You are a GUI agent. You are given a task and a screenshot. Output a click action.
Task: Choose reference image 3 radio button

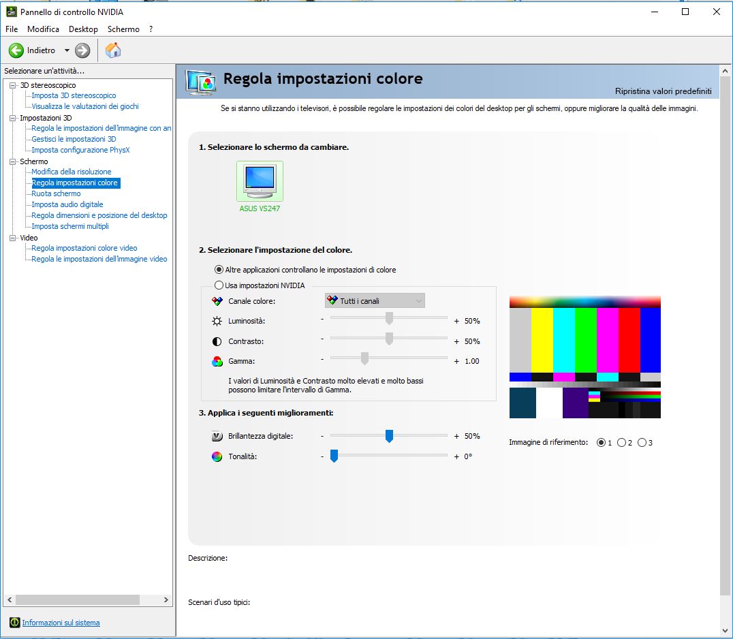[x=642, y=442]
